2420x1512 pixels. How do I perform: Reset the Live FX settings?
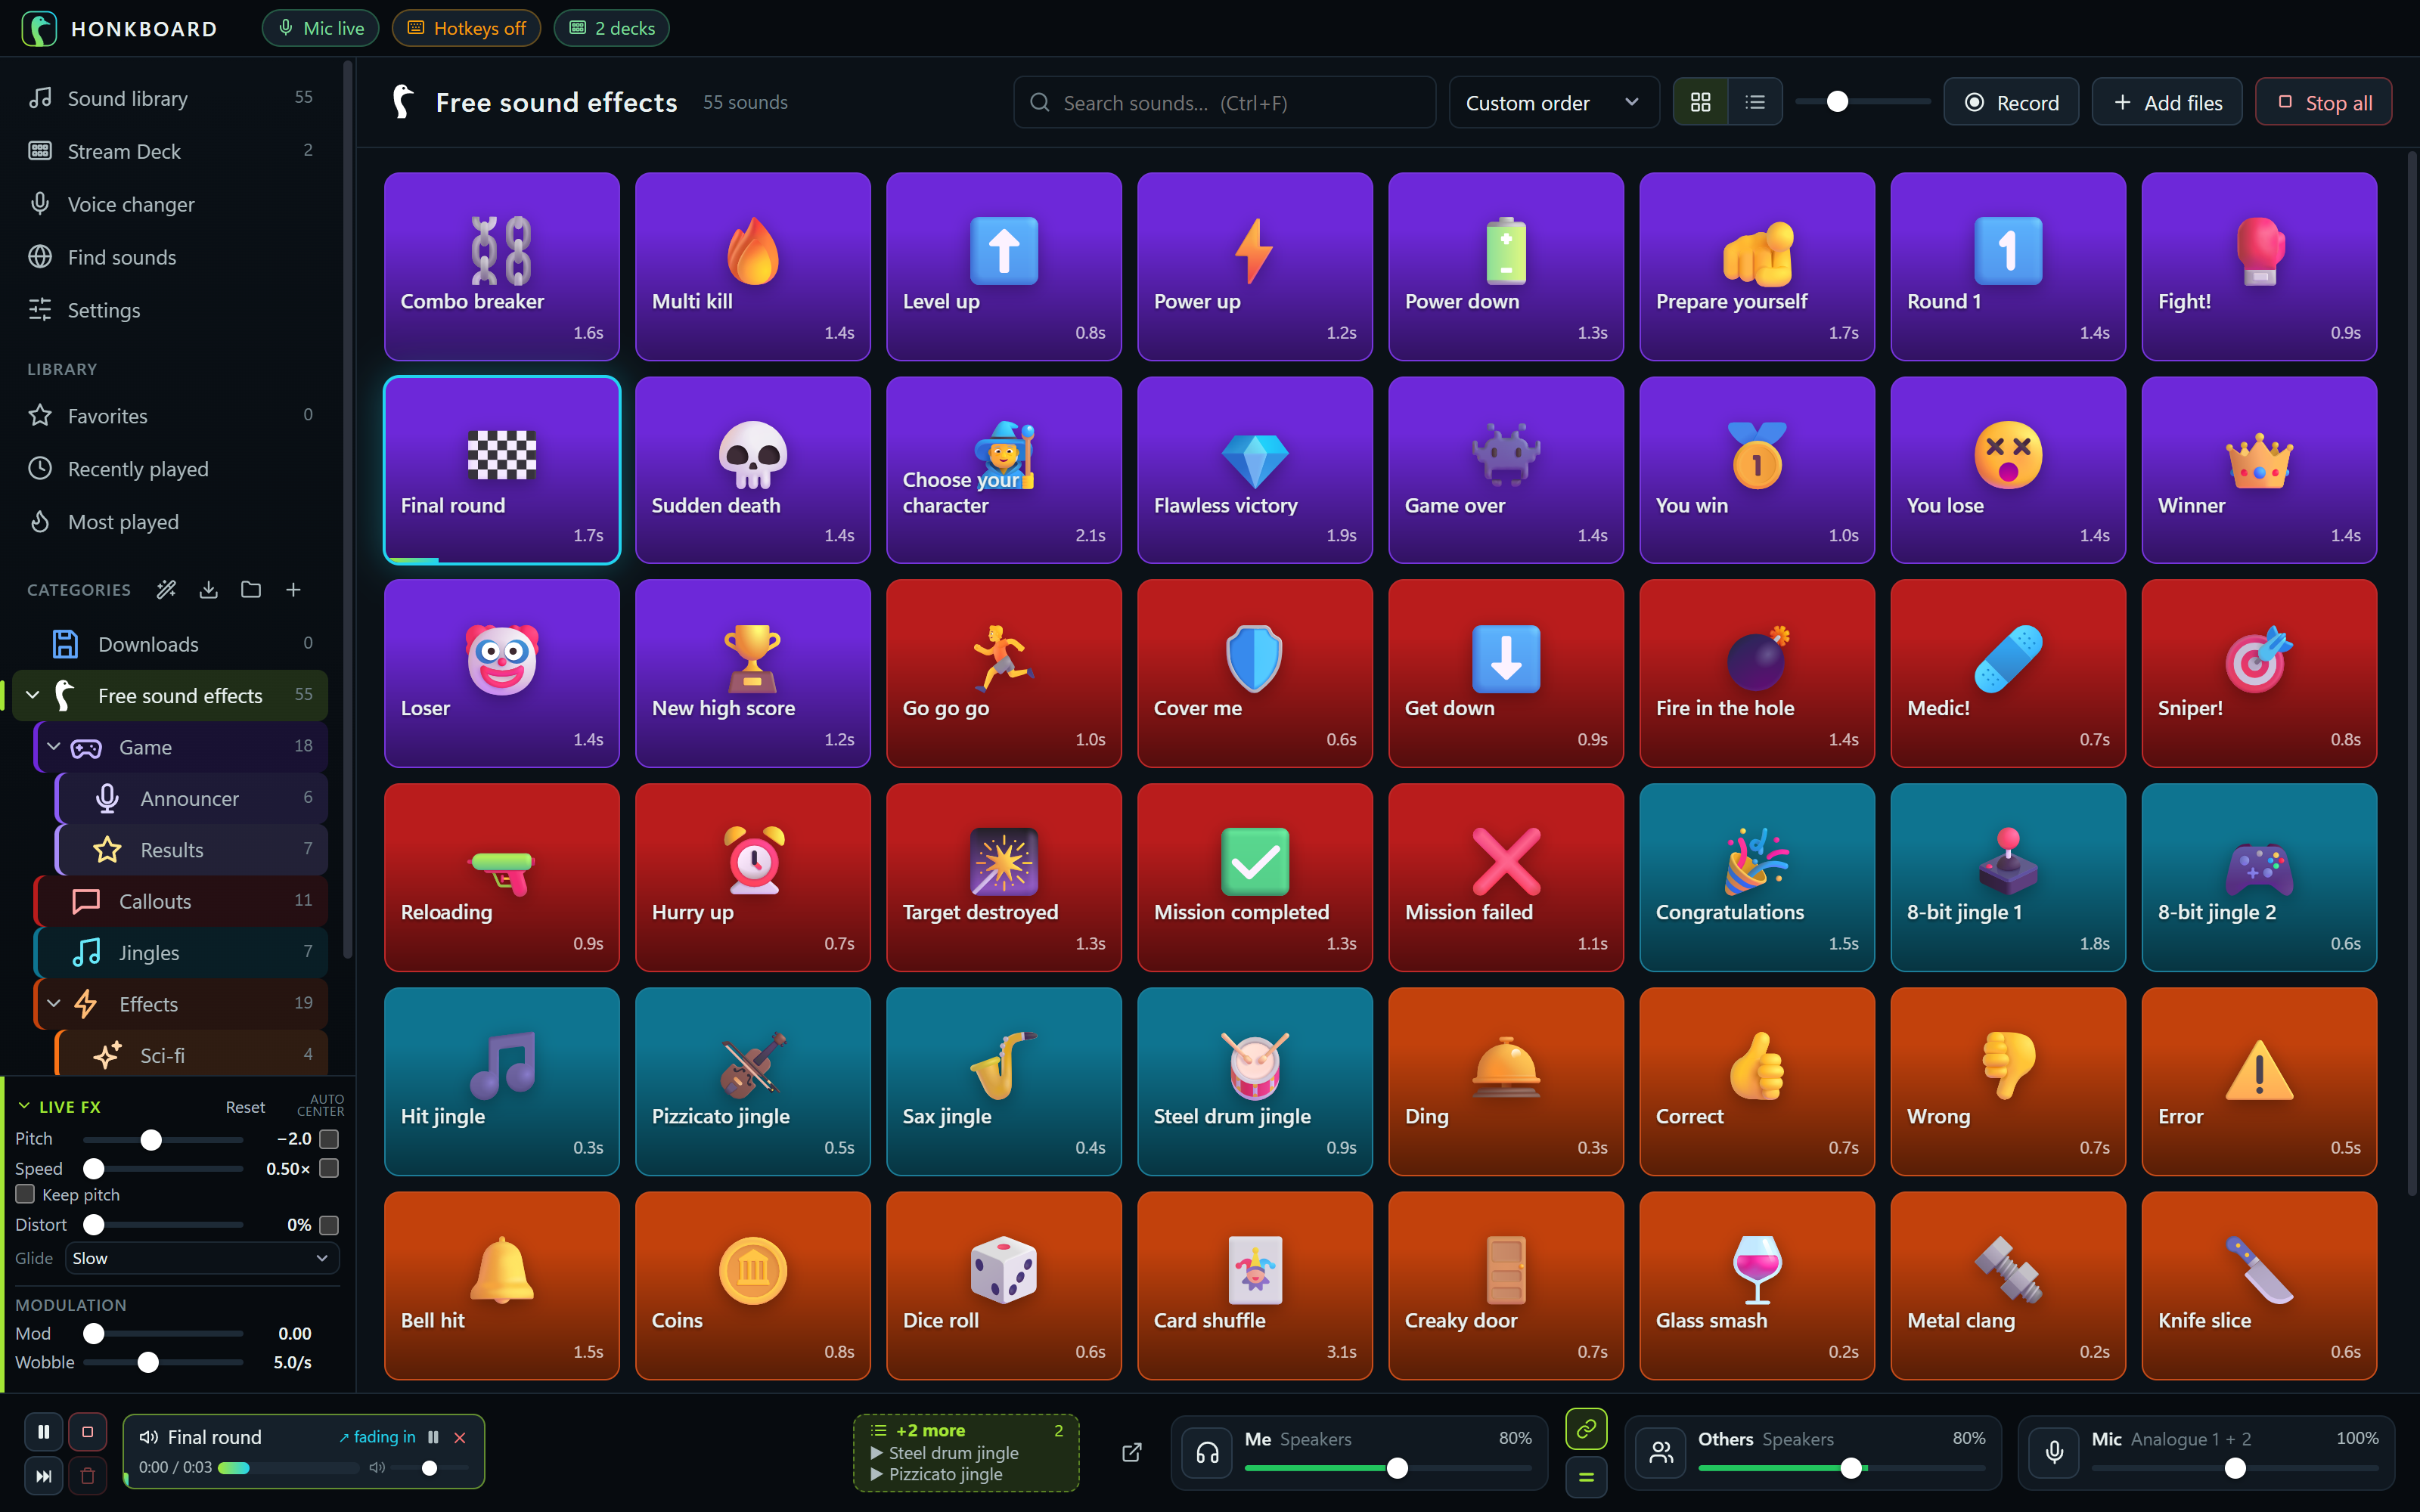coord(245,1107)
